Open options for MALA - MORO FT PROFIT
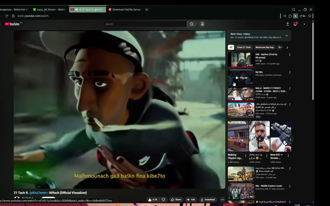This screenshot has height=206, width=330. click(290, 88)
